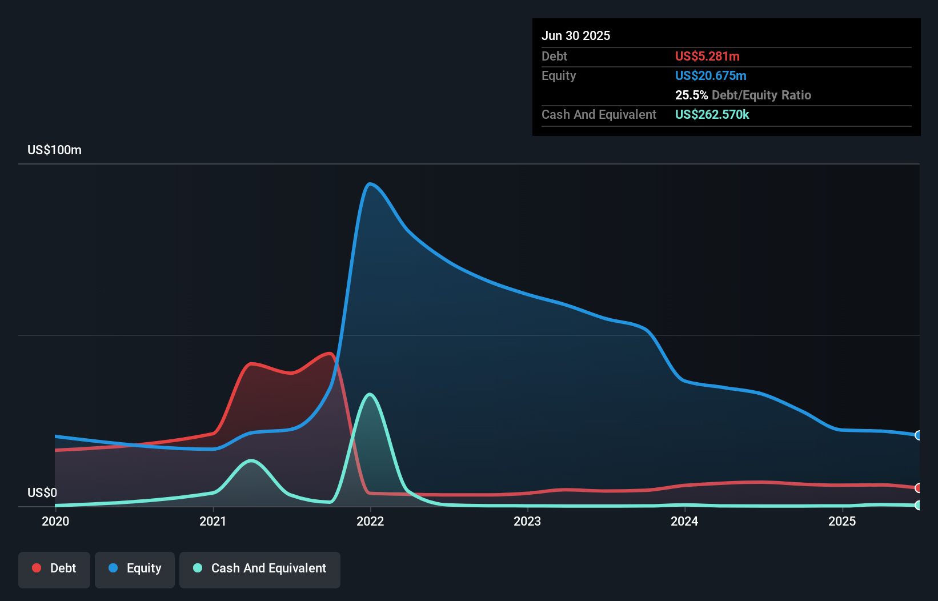Open details for the Debt/Equity Ratio row
The height and width of the screenshot is (601, 938).
pos(743,95)
